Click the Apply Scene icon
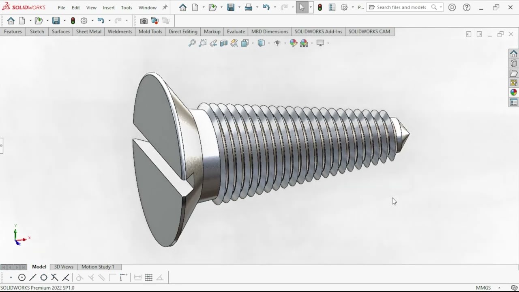The width and height of the screenshot is (519, 292). tap(304, 43)
